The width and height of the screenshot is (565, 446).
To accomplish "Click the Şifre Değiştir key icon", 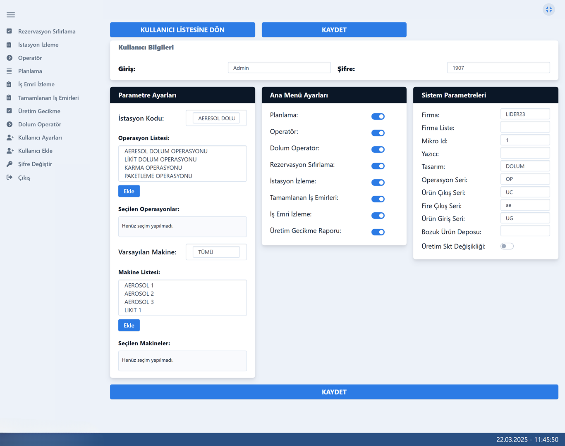I will pos(9,164).
